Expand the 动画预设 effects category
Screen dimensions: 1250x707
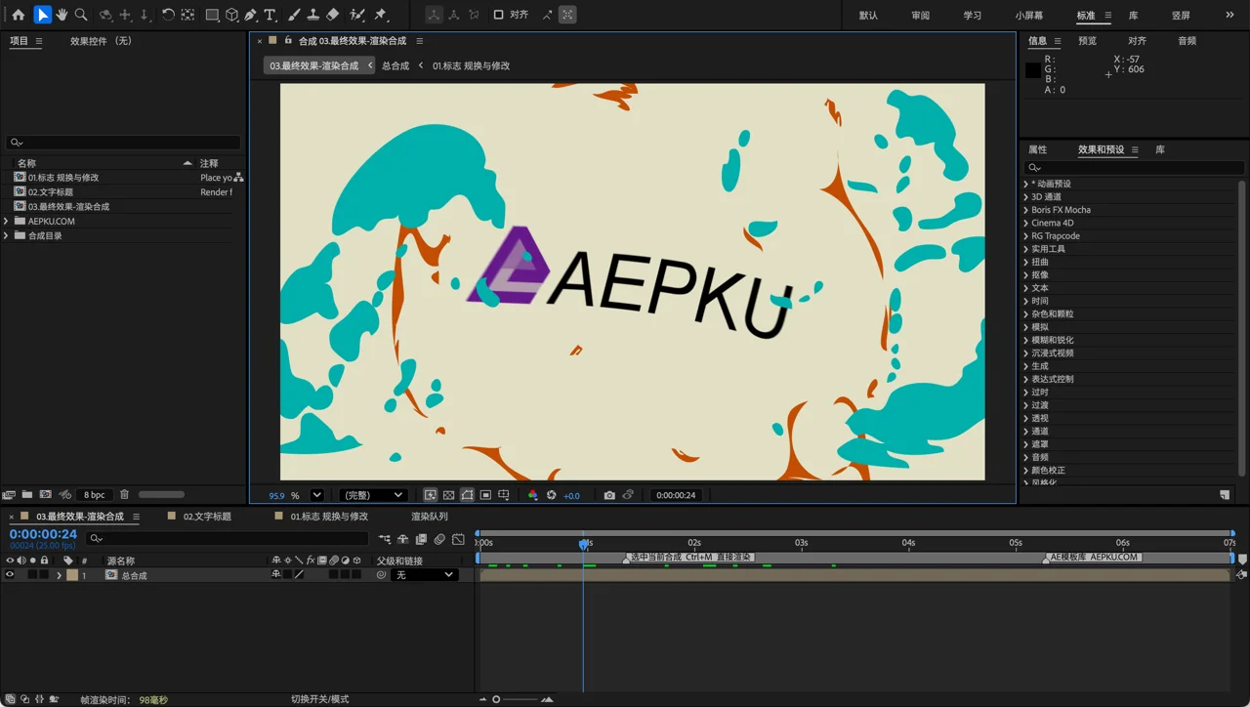(x=1025, y=184)
